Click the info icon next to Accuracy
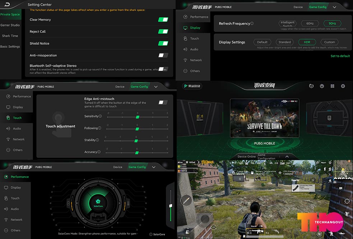 [99, 152]
